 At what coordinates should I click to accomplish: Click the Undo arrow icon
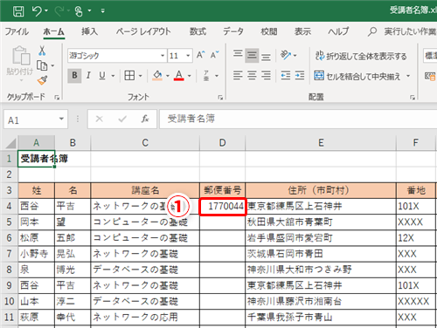tap(38, 11)
